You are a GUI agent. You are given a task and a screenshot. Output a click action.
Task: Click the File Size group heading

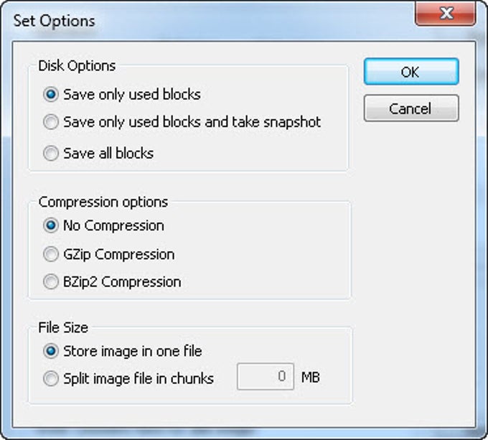63,327
